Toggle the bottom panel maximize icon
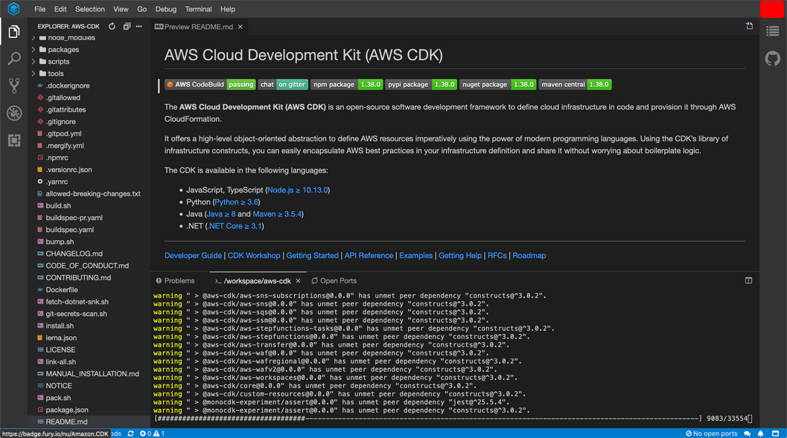This screenshot has height=438, width=787. (748, 280)
